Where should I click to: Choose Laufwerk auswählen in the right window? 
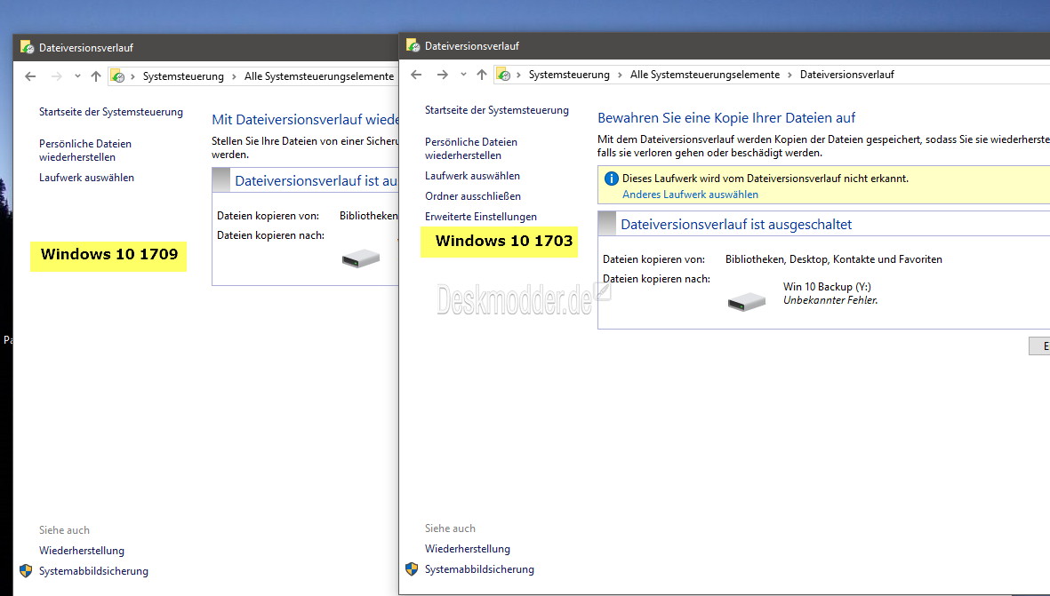point(472,175)
